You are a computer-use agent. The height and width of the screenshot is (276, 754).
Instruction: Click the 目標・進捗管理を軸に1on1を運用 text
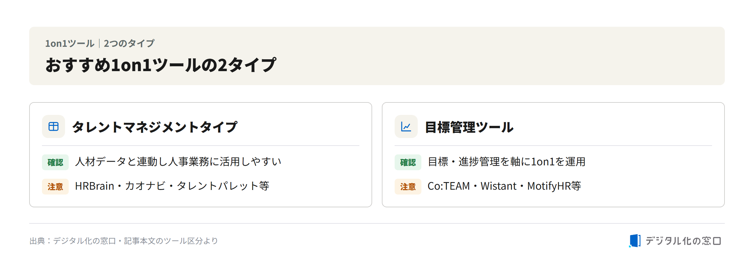(507, 162)
